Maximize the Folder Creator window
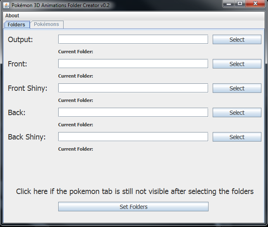268x227 pixels. coord(240,4)
